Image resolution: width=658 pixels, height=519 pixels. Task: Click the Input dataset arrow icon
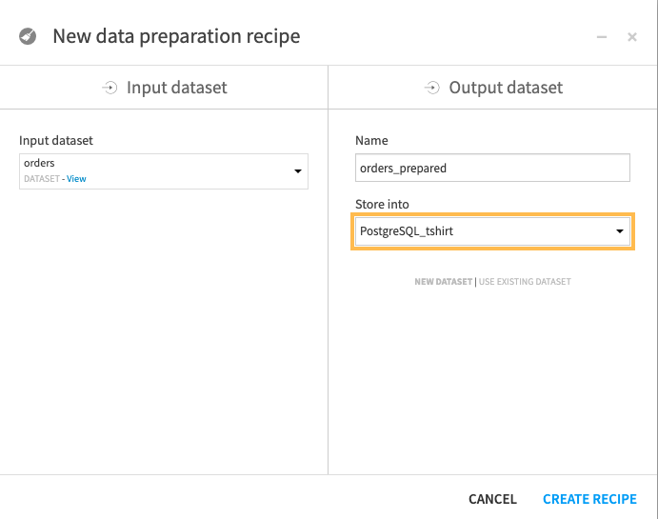110,88
